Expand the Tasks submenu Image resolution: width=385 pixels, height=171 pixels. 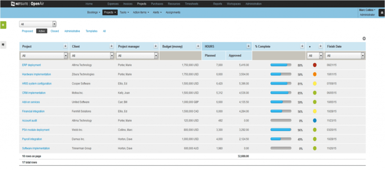click(124, 12)
